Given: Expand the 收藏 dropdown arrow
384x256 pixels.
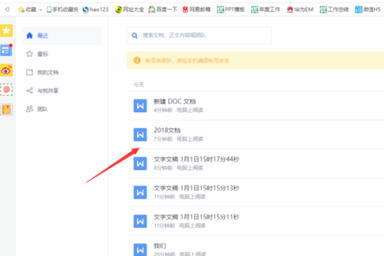Looking at the screenshot, I should (x=41, y=10).
